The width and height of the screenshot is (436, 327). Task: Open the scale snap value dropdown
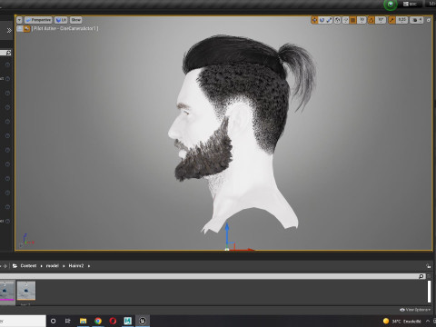pos(401,20)
